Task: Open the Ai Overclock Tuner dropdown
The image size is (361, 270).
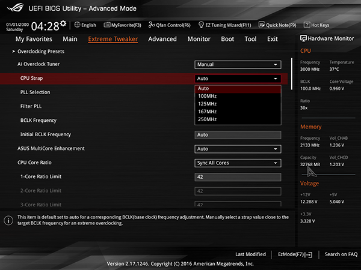Action: 238,65
